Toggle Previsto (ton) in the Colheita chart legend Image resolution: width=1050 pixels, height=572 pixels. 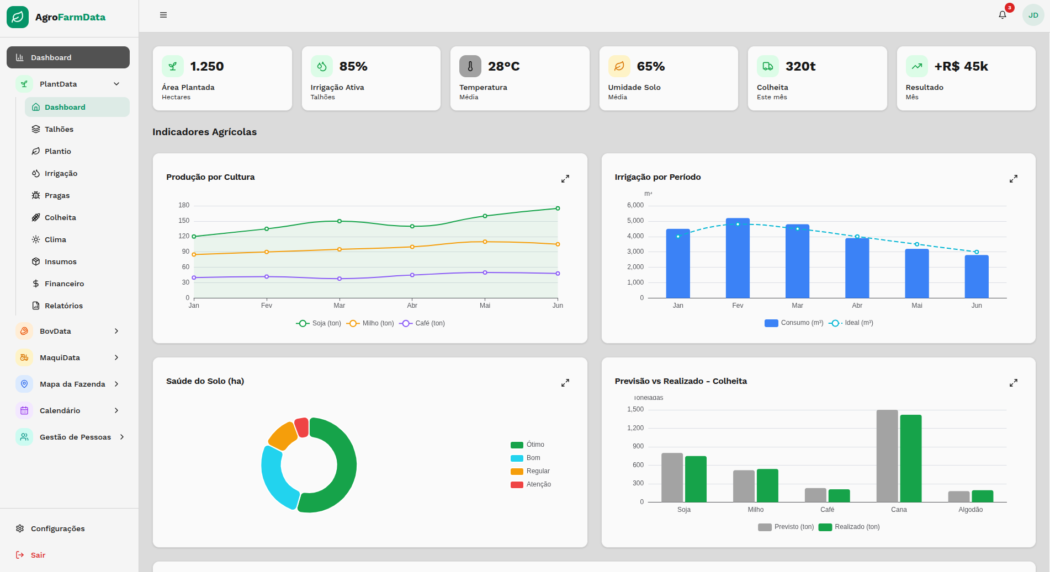tap(786, 527)
